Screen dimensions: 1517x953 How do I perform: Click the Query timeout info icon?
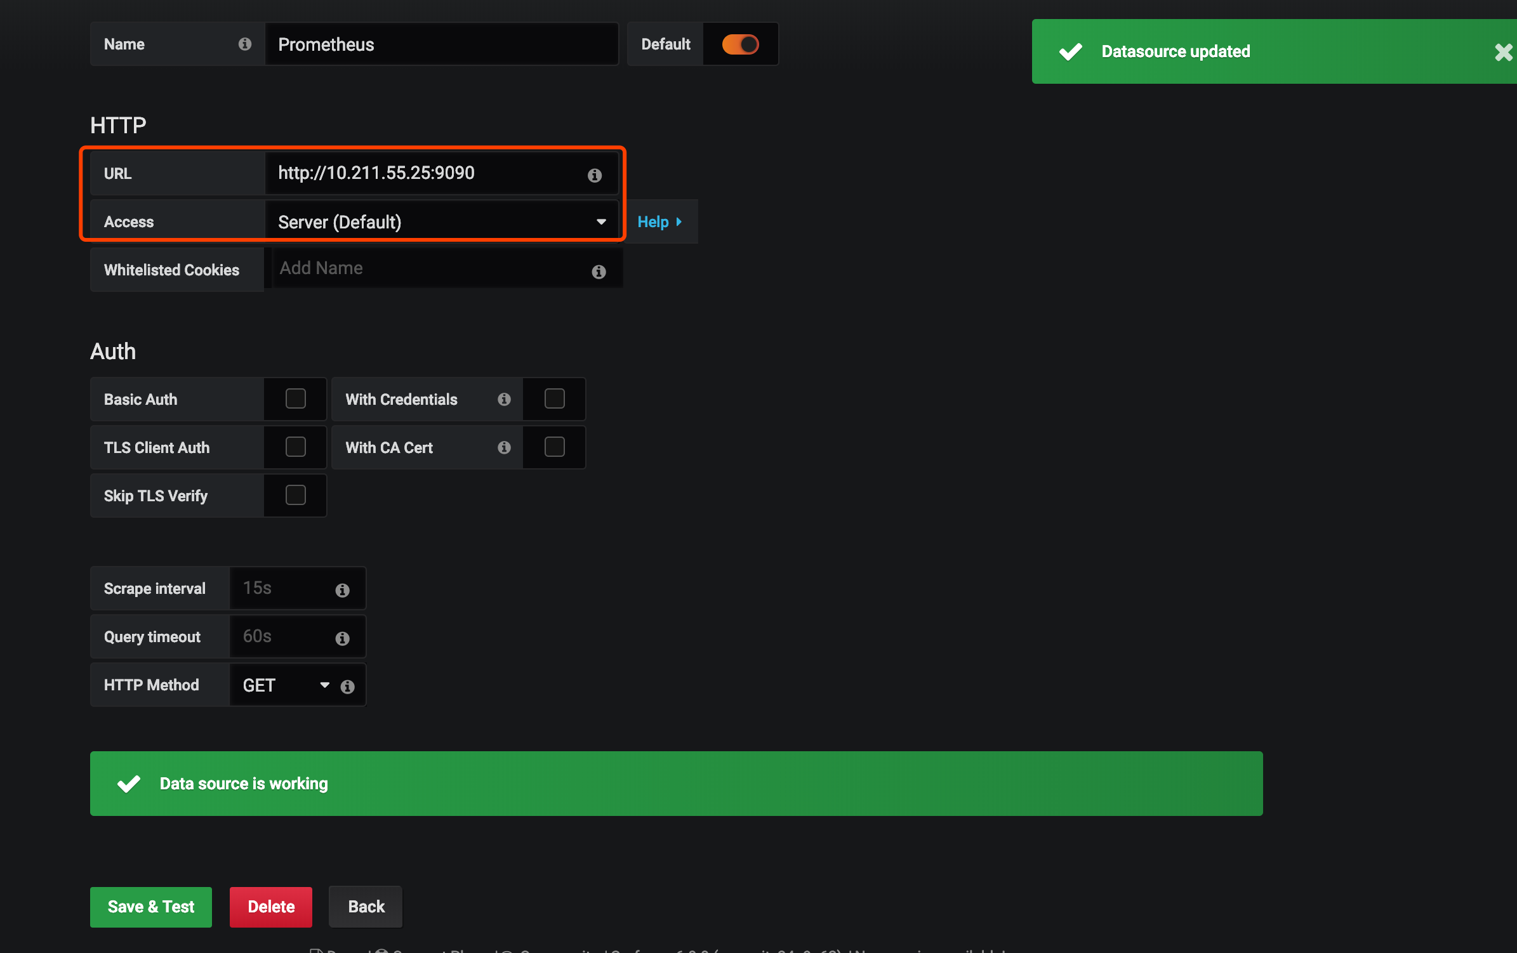342,638
